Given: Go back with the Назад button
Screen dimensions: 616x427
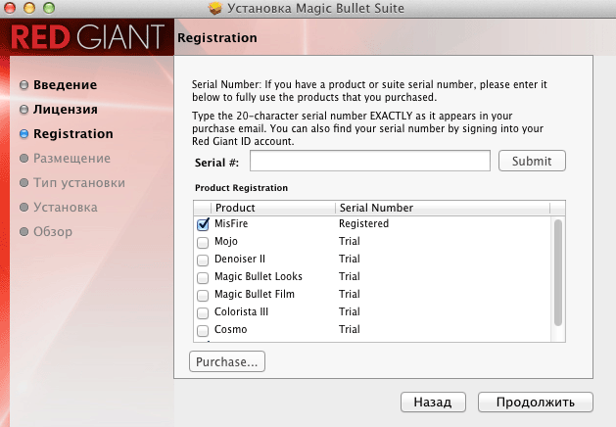Looking at the screenshot, I should pyautogui.click(x=431, y=402).
